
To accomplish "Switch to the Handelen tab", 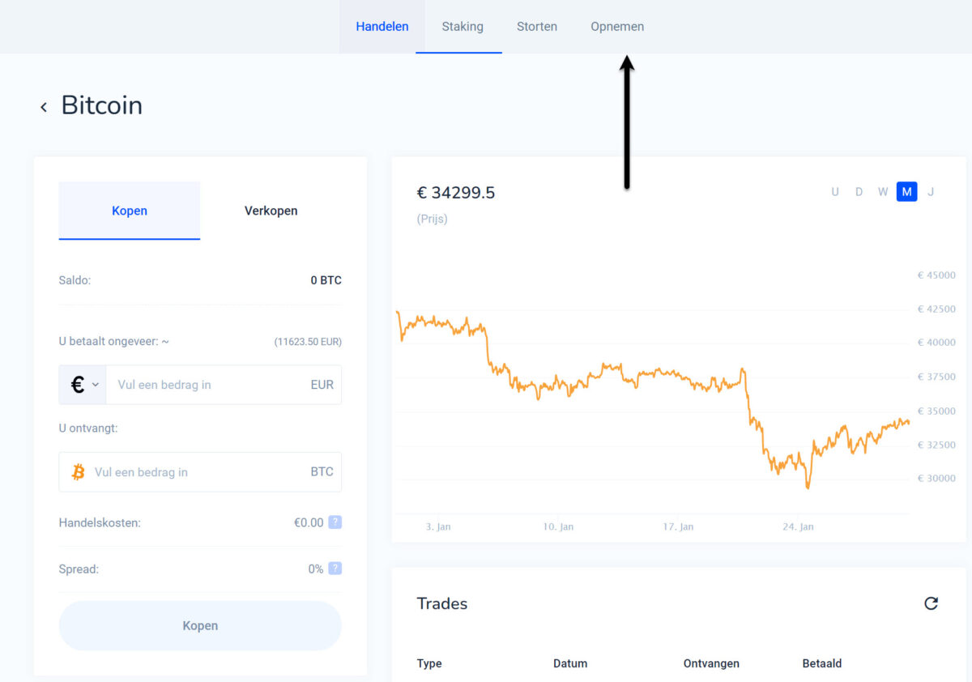I will [382, 27].
